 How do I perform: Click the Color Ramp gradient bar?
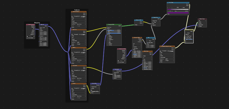coord(178,9)
